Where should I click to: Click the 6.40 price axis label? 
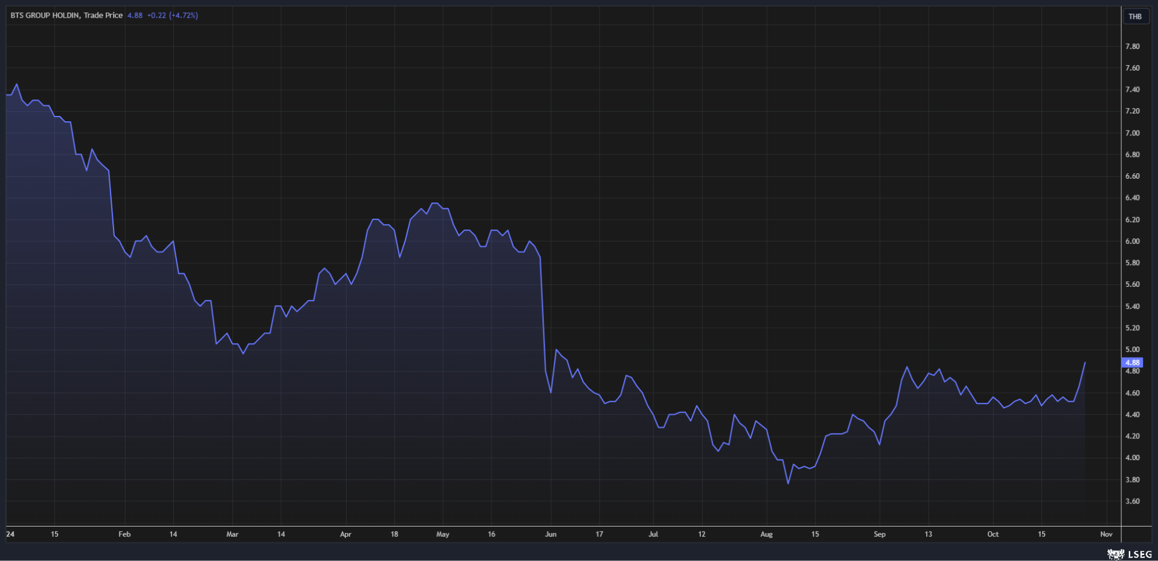point(1132,197)
